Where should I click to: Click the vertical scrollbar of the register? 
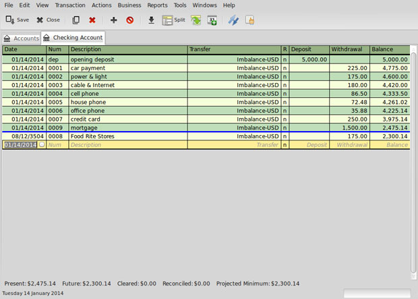[413, 162]
